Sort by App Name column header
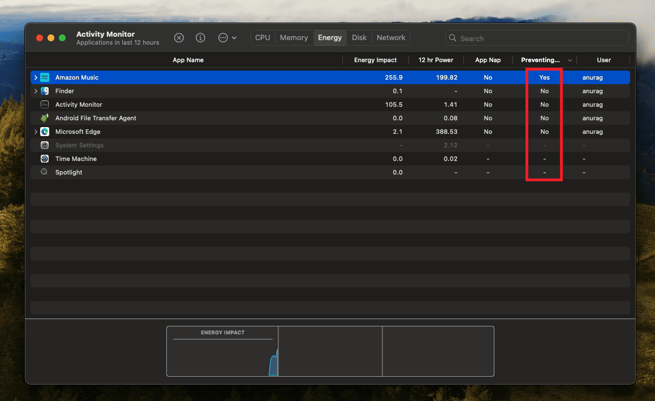The image size is (655, 401). coord(188,60)
